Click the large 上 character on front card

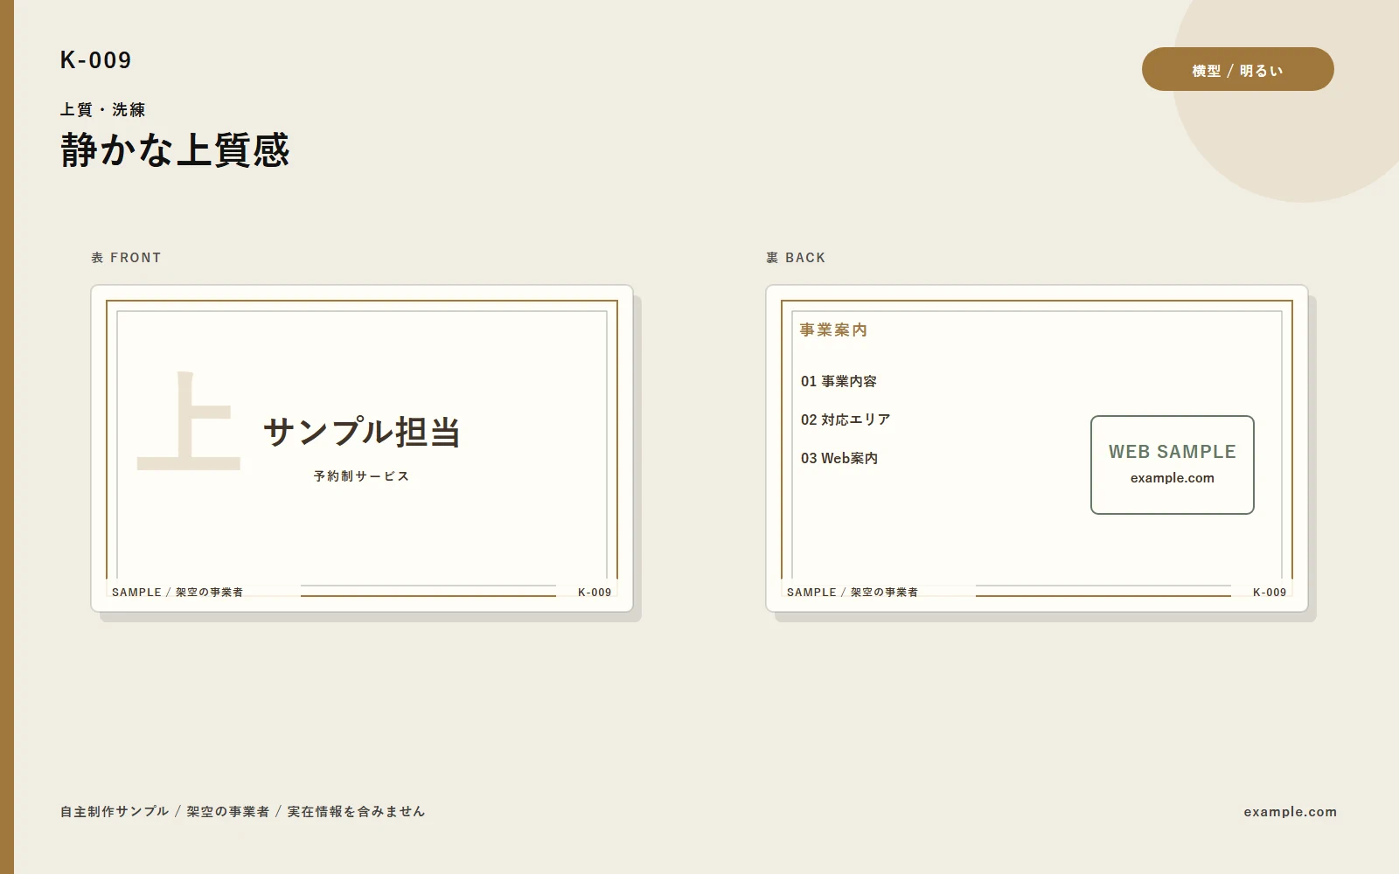coord(188,422)
